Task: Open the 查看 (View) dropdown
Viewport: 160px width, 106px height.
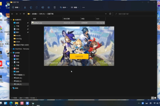Action: (x=75, y=7)
